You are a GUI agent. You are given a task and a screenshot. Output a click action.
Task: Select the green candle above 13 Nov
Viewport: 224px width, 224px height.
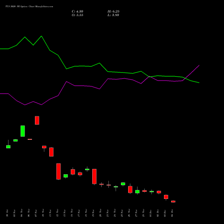(66, 176)
